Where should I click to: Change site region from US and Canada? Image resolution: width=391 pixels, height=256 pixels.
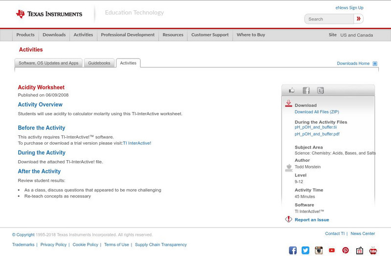pos(357,35)
